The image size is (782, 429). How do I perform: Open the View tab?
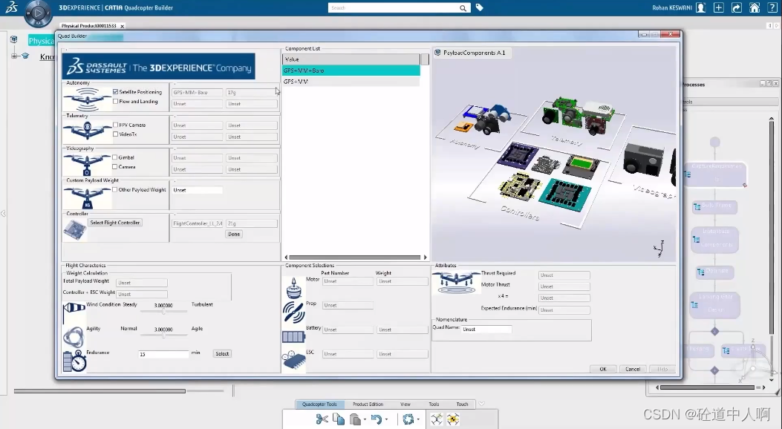[405, 404]
